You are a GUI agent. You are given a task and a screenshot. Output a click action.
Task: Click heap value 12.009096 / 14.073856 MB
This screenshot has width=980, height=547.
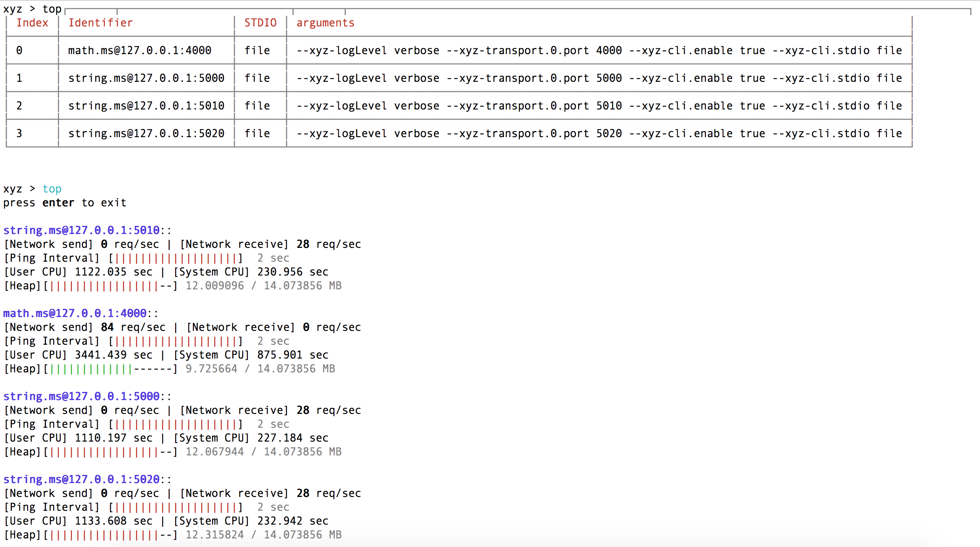[x=264, y=286]
